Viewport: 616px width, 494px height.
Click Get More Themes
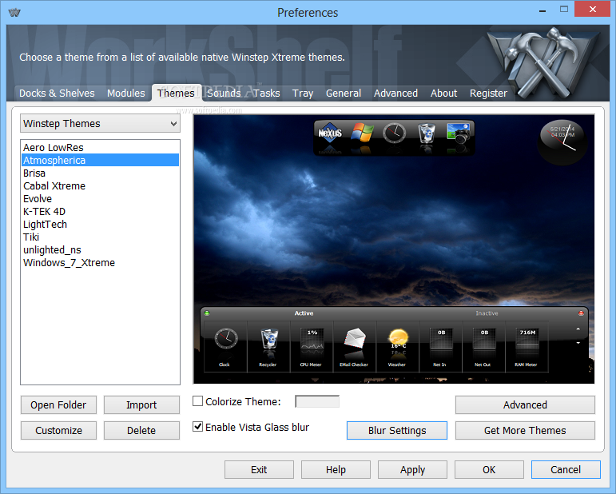point(525,430)
